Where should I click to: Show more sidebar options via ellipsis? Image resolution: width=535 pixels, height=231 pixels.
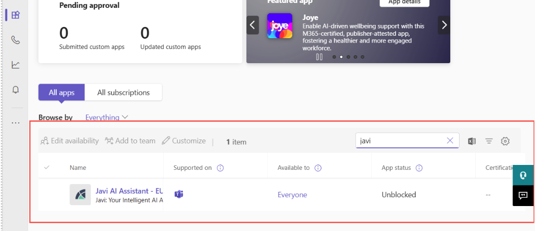[16, 123]
